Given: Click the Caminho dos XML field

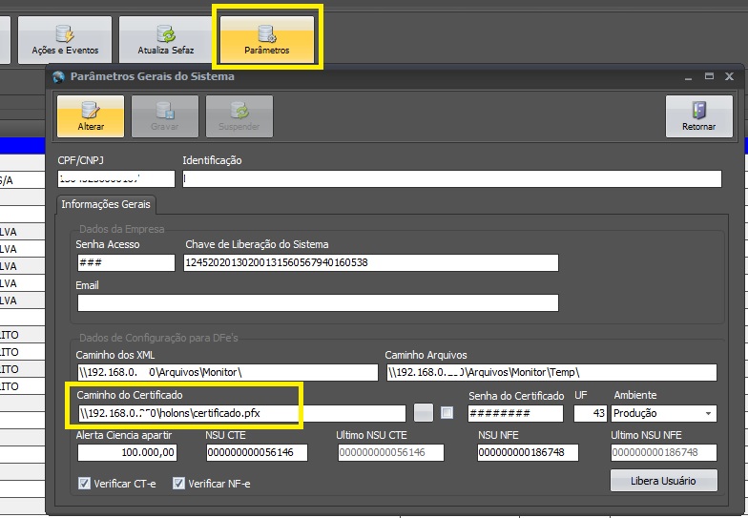Looking at the screenshot, I should [227, 372].
